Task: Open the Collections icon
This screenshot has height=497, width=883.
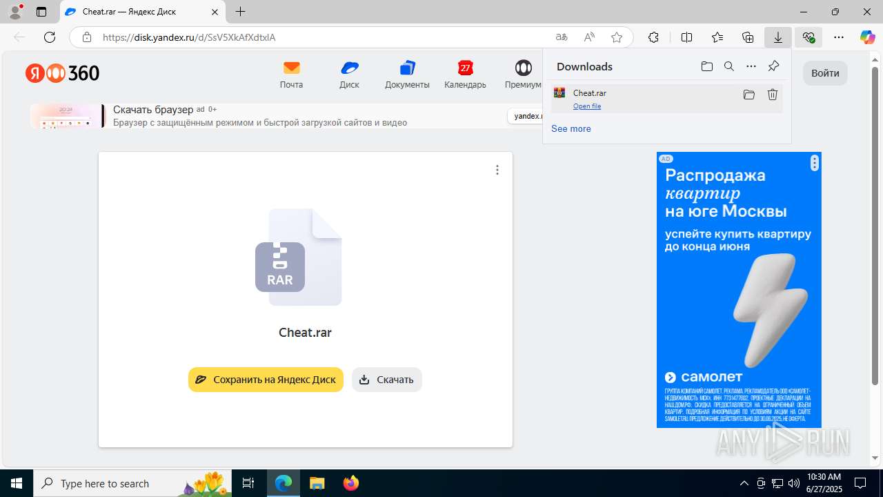Action: pos(748,37)
